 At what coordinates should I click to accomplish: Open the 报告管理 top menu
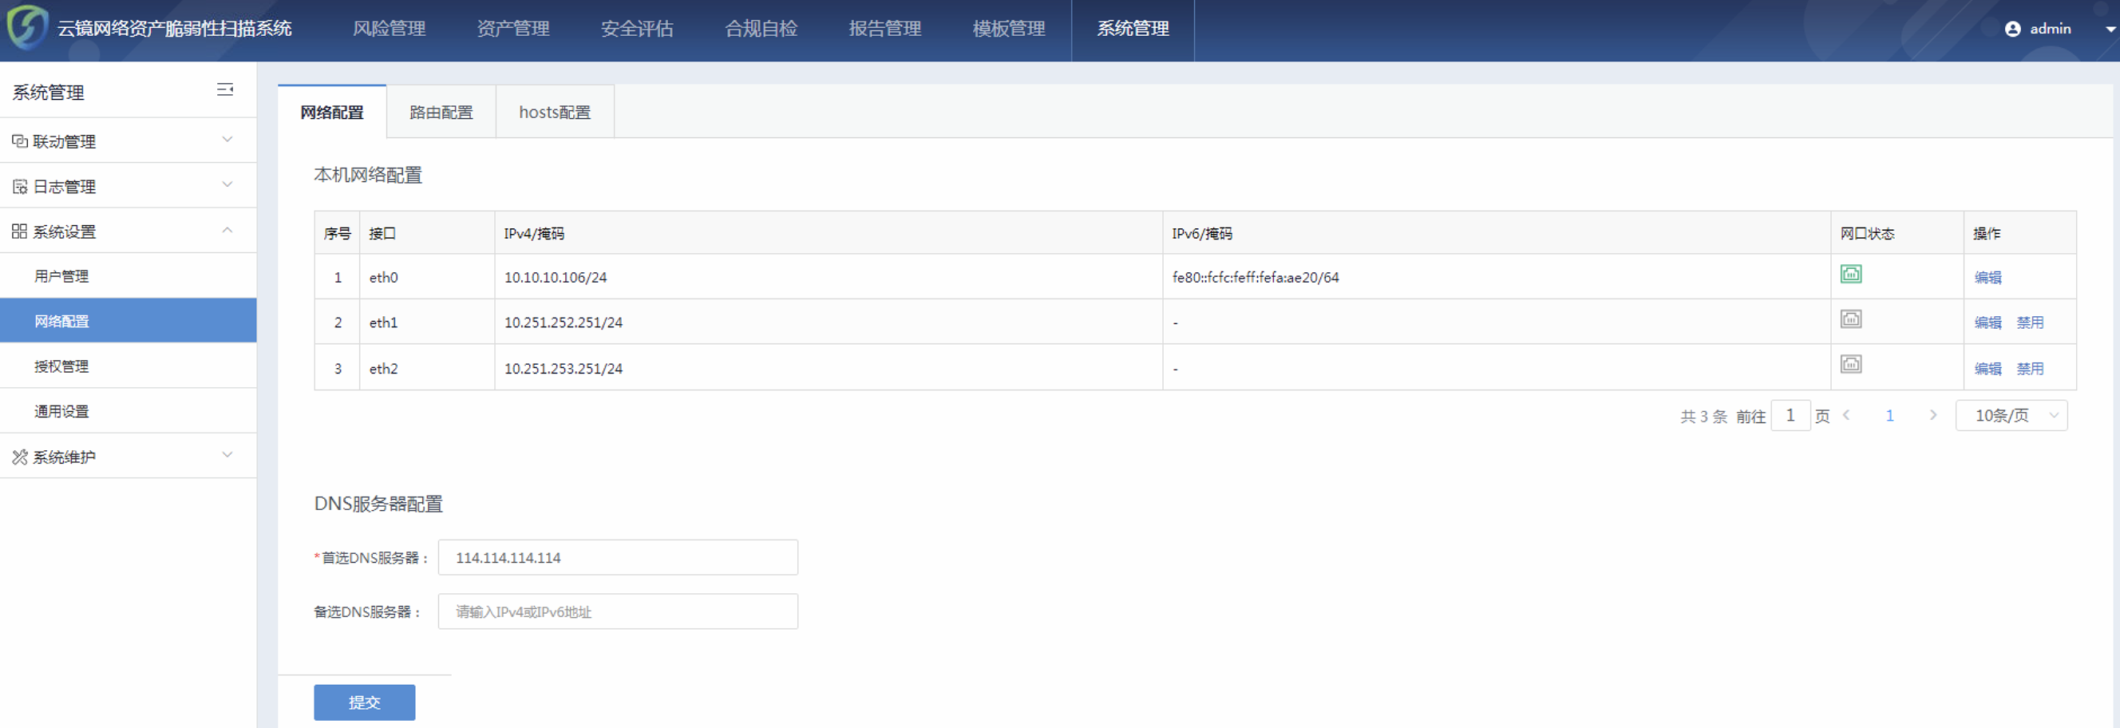tap(884, 29)
